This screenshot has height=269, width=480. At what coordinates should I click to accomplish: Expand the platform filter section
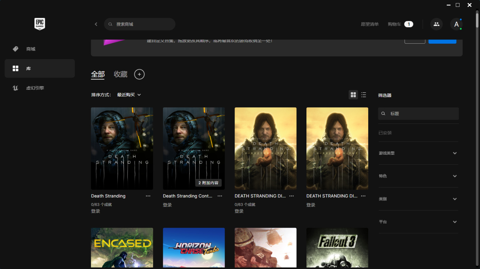coord(418,222)
